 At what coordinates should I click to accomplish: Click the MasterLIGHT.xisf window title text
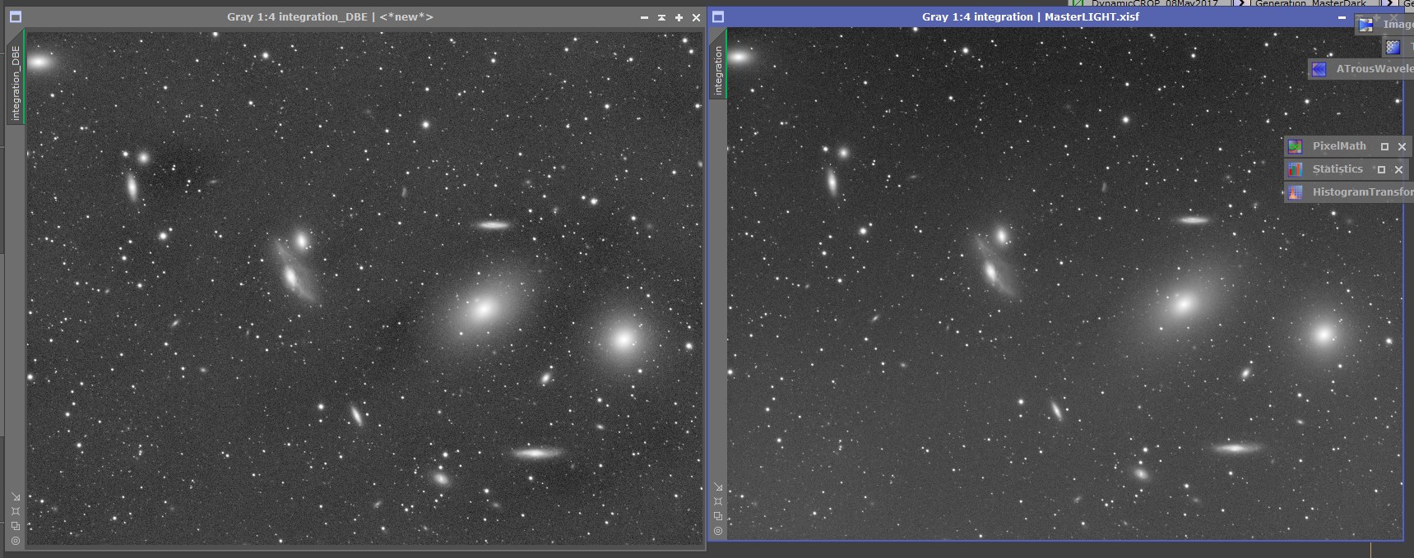(1030, 17)
